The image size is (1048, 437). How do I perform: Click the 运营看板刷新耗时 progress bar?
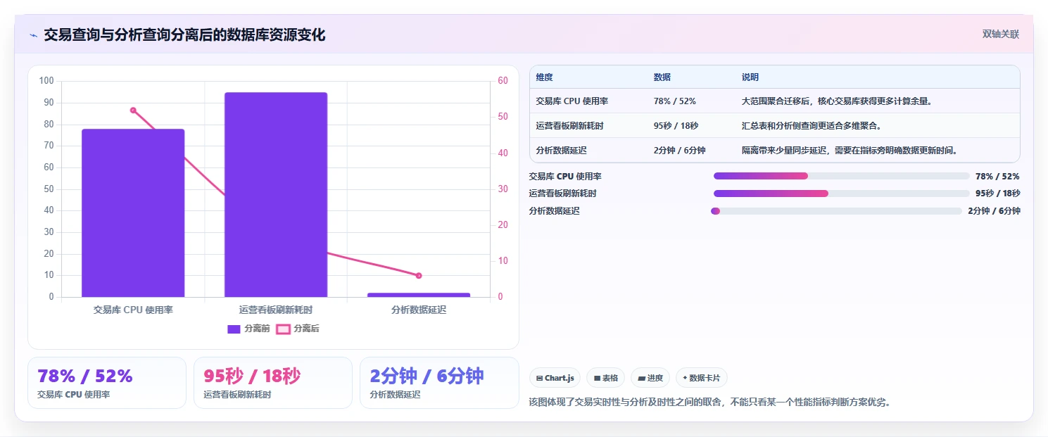(x=841, y=194)
